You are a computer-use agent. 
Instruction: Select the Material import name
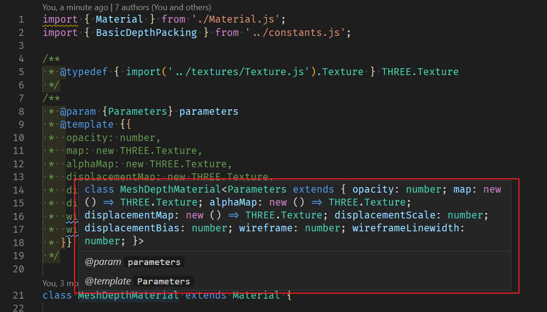[x=119, y=19]
